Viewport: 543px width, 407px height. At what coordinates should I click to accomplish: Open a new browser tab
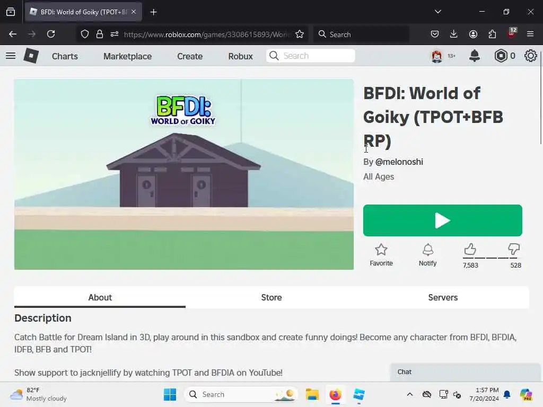(153, 12)
